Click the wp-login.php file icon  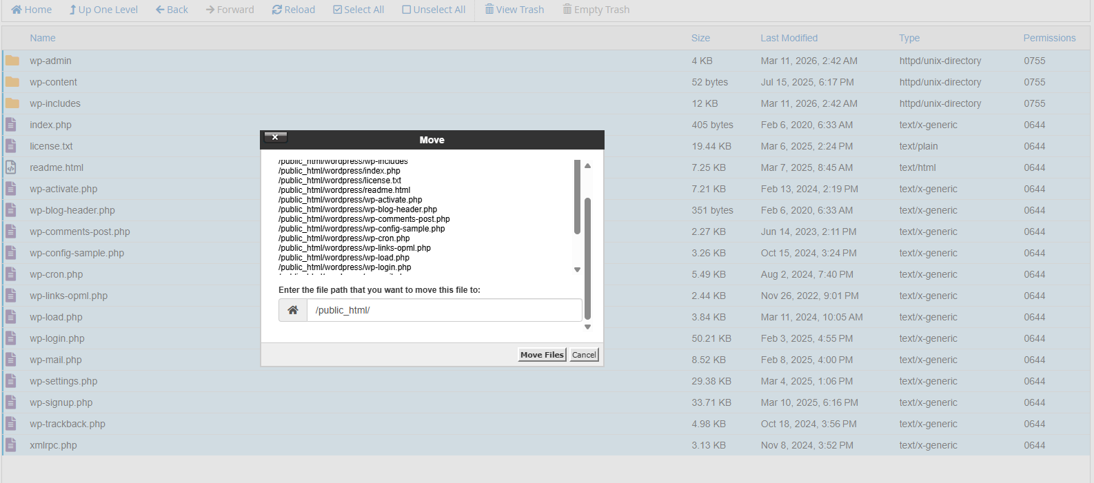coord(11,338)
